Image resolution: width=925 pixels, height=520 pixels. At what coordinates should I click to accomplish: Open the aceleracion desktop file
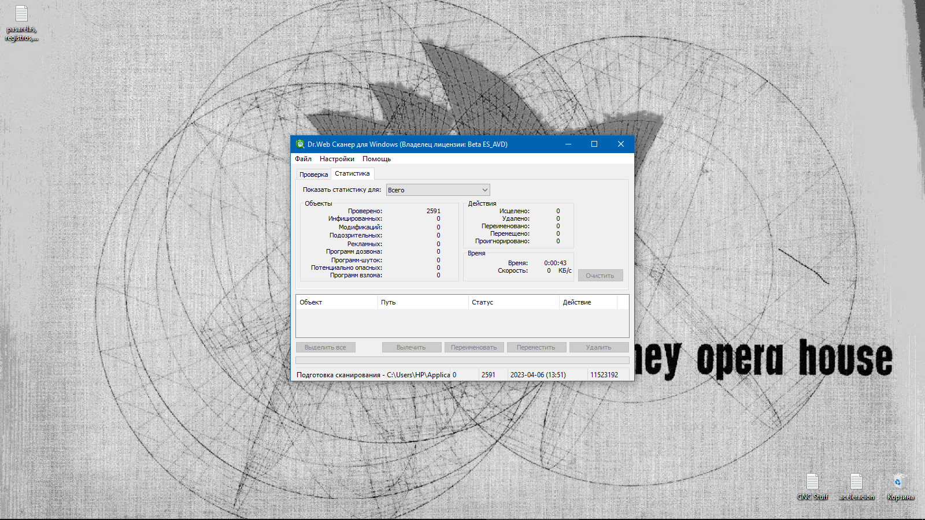click(856, 486)
